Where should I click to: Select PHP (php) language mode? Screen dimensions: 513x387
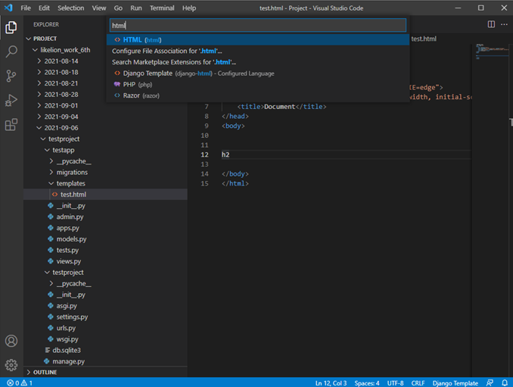pyautogui.click(x=258, y=85)
